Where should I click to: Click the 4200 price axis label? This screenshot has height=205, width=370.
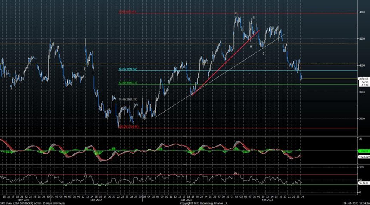coord(362,12)
